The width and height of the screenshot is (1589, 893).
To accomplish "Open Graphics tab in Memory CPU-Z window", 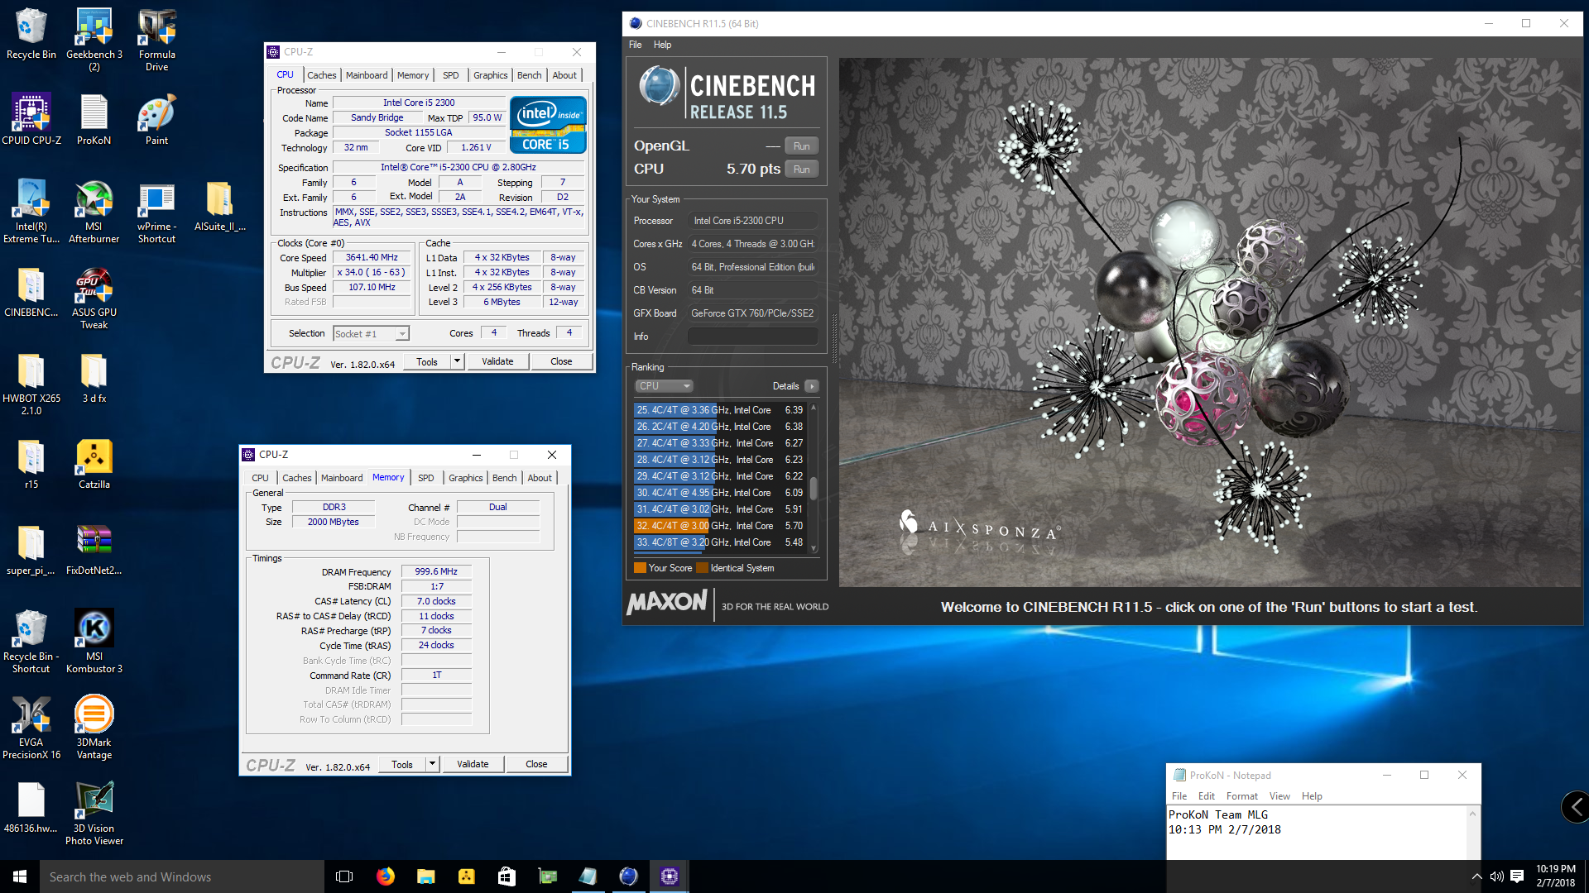I will tap(465, 478).
